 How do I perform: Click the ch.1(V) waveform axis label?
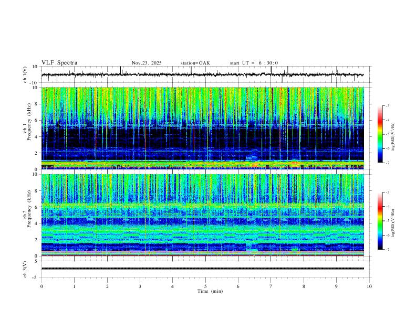[x=25, y=74]
